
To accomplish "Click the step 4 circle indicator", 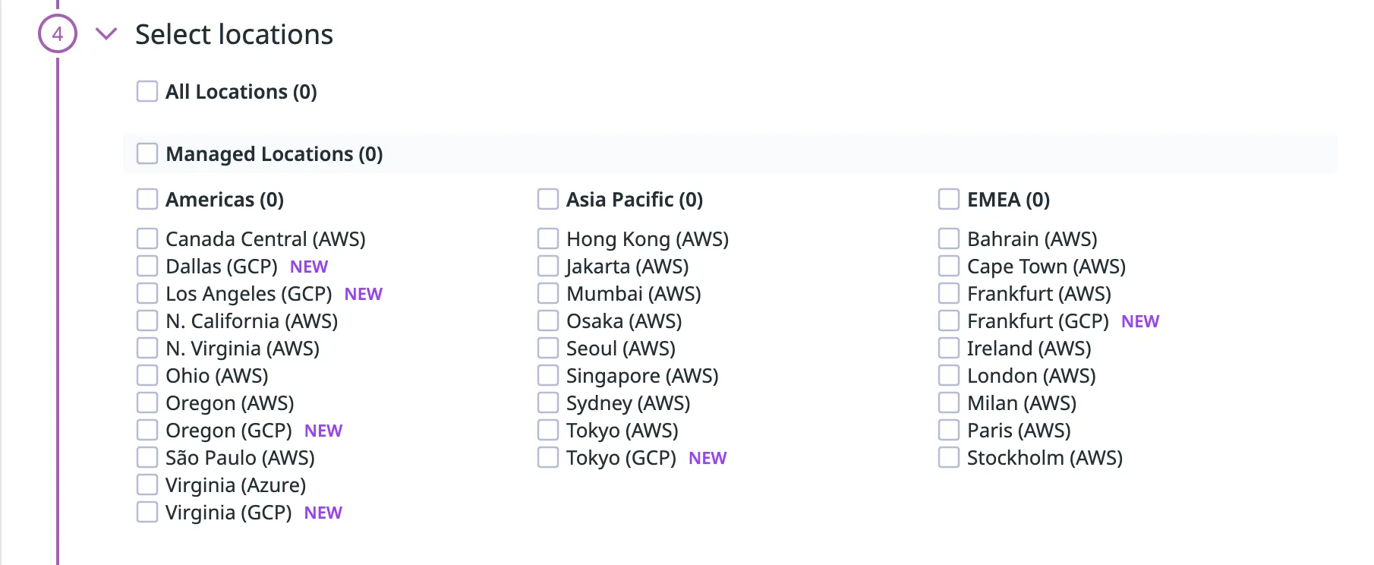I will (x=58, y=34).
